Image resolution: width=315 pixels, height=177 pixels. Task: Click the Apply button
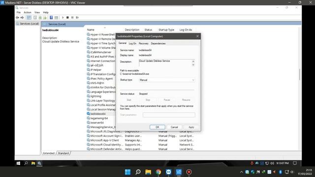pyautogui.click(x=191, y=127)
